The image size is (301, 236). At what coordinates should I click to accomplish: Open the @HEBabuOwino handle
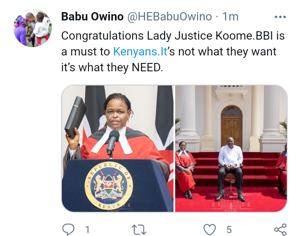pyautogui.click(x=169, y=17)
